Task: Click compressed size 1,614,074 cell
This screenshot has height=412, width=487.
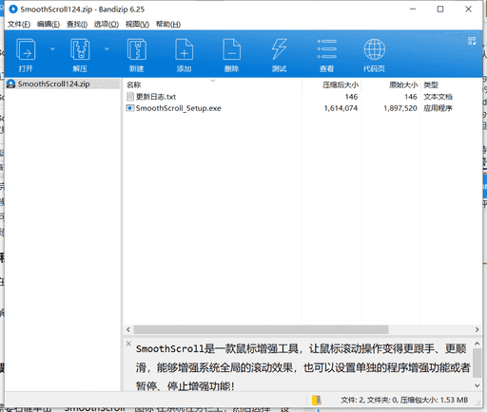Action: 341,108
